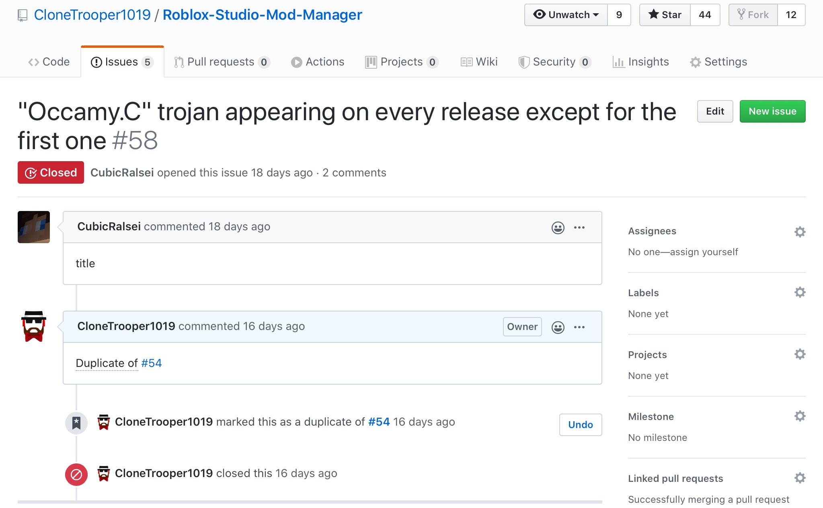Open options menu on owner's comment
823x508 pixels.
(579, 327)
